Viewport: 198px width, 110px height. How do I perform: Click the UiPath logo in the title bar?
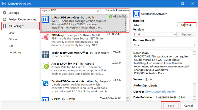coord(4,4)
